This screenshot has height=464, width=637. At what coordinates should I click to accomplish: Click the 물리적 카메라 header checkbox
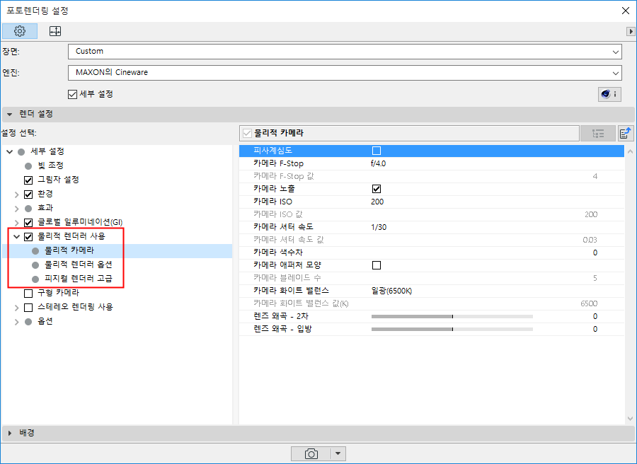[247, 133]
